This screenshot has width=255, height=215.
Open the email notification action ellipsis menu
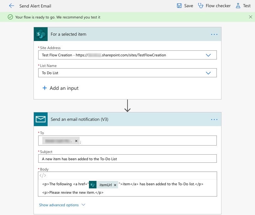click(x=214, y=120)
